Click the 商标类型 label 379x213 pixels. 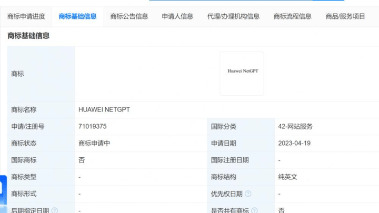[24, 177]
